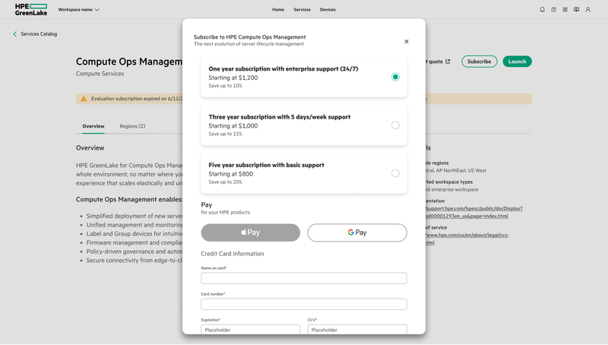Click the 'Save up to 15%' text
This screenshot has height=345, width=608.
225,134
